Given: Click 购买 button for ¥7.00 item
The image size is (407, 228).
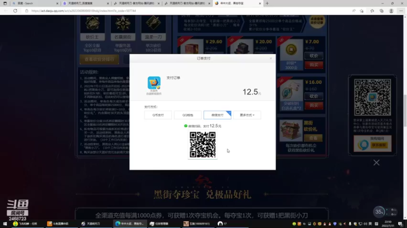Looking at the screenshot, I should click(x=313, y=65).
